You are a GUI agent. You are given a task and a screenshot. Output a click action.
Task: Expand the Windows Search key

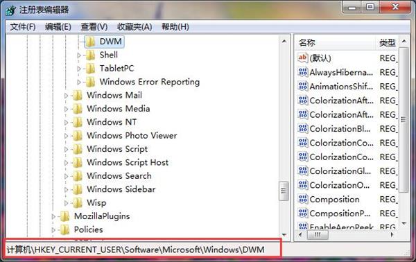point(66,176)
